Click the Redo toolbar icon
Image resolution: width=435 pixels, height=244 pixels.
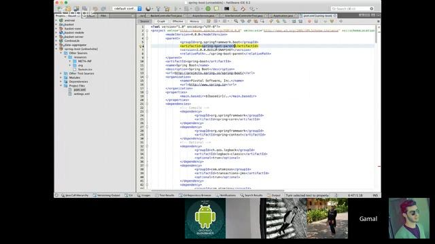[x=103, y=9]
